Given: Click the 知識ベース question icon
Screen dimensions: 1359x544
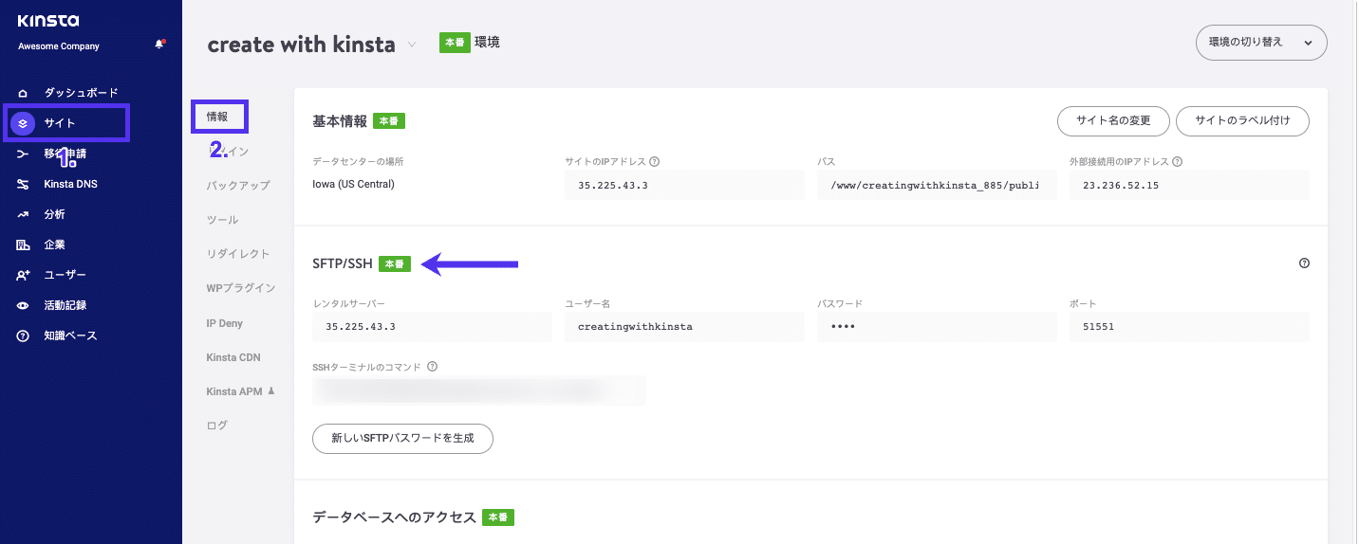Looking at the screenshot, I should coord(23,335).
